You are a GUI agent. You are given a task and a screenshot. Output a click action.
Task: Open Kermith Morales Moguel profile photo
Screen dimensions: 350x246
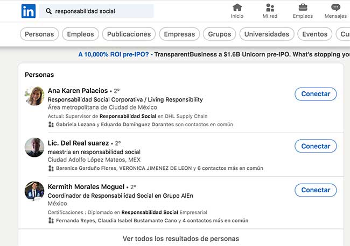pyautogui.click(x=34, y=191)
